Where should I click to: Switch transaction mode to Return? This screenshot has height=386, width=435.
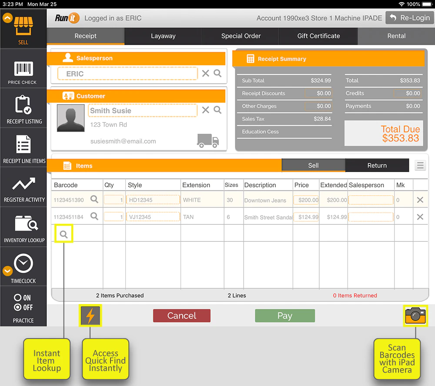[x=377, y=165]
